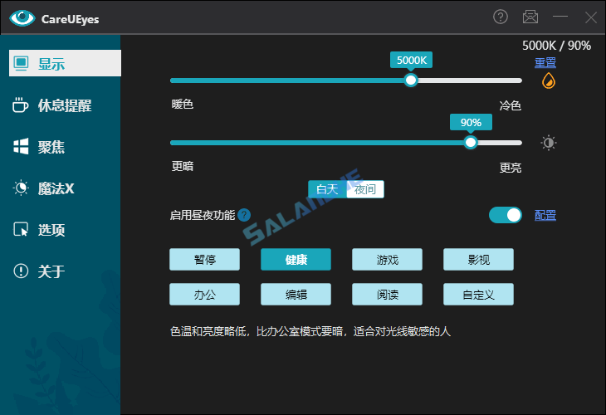Viewport: 606px width, 415px height.
Task: Click the 更暗 darker label
Action: tap(183, 167)
